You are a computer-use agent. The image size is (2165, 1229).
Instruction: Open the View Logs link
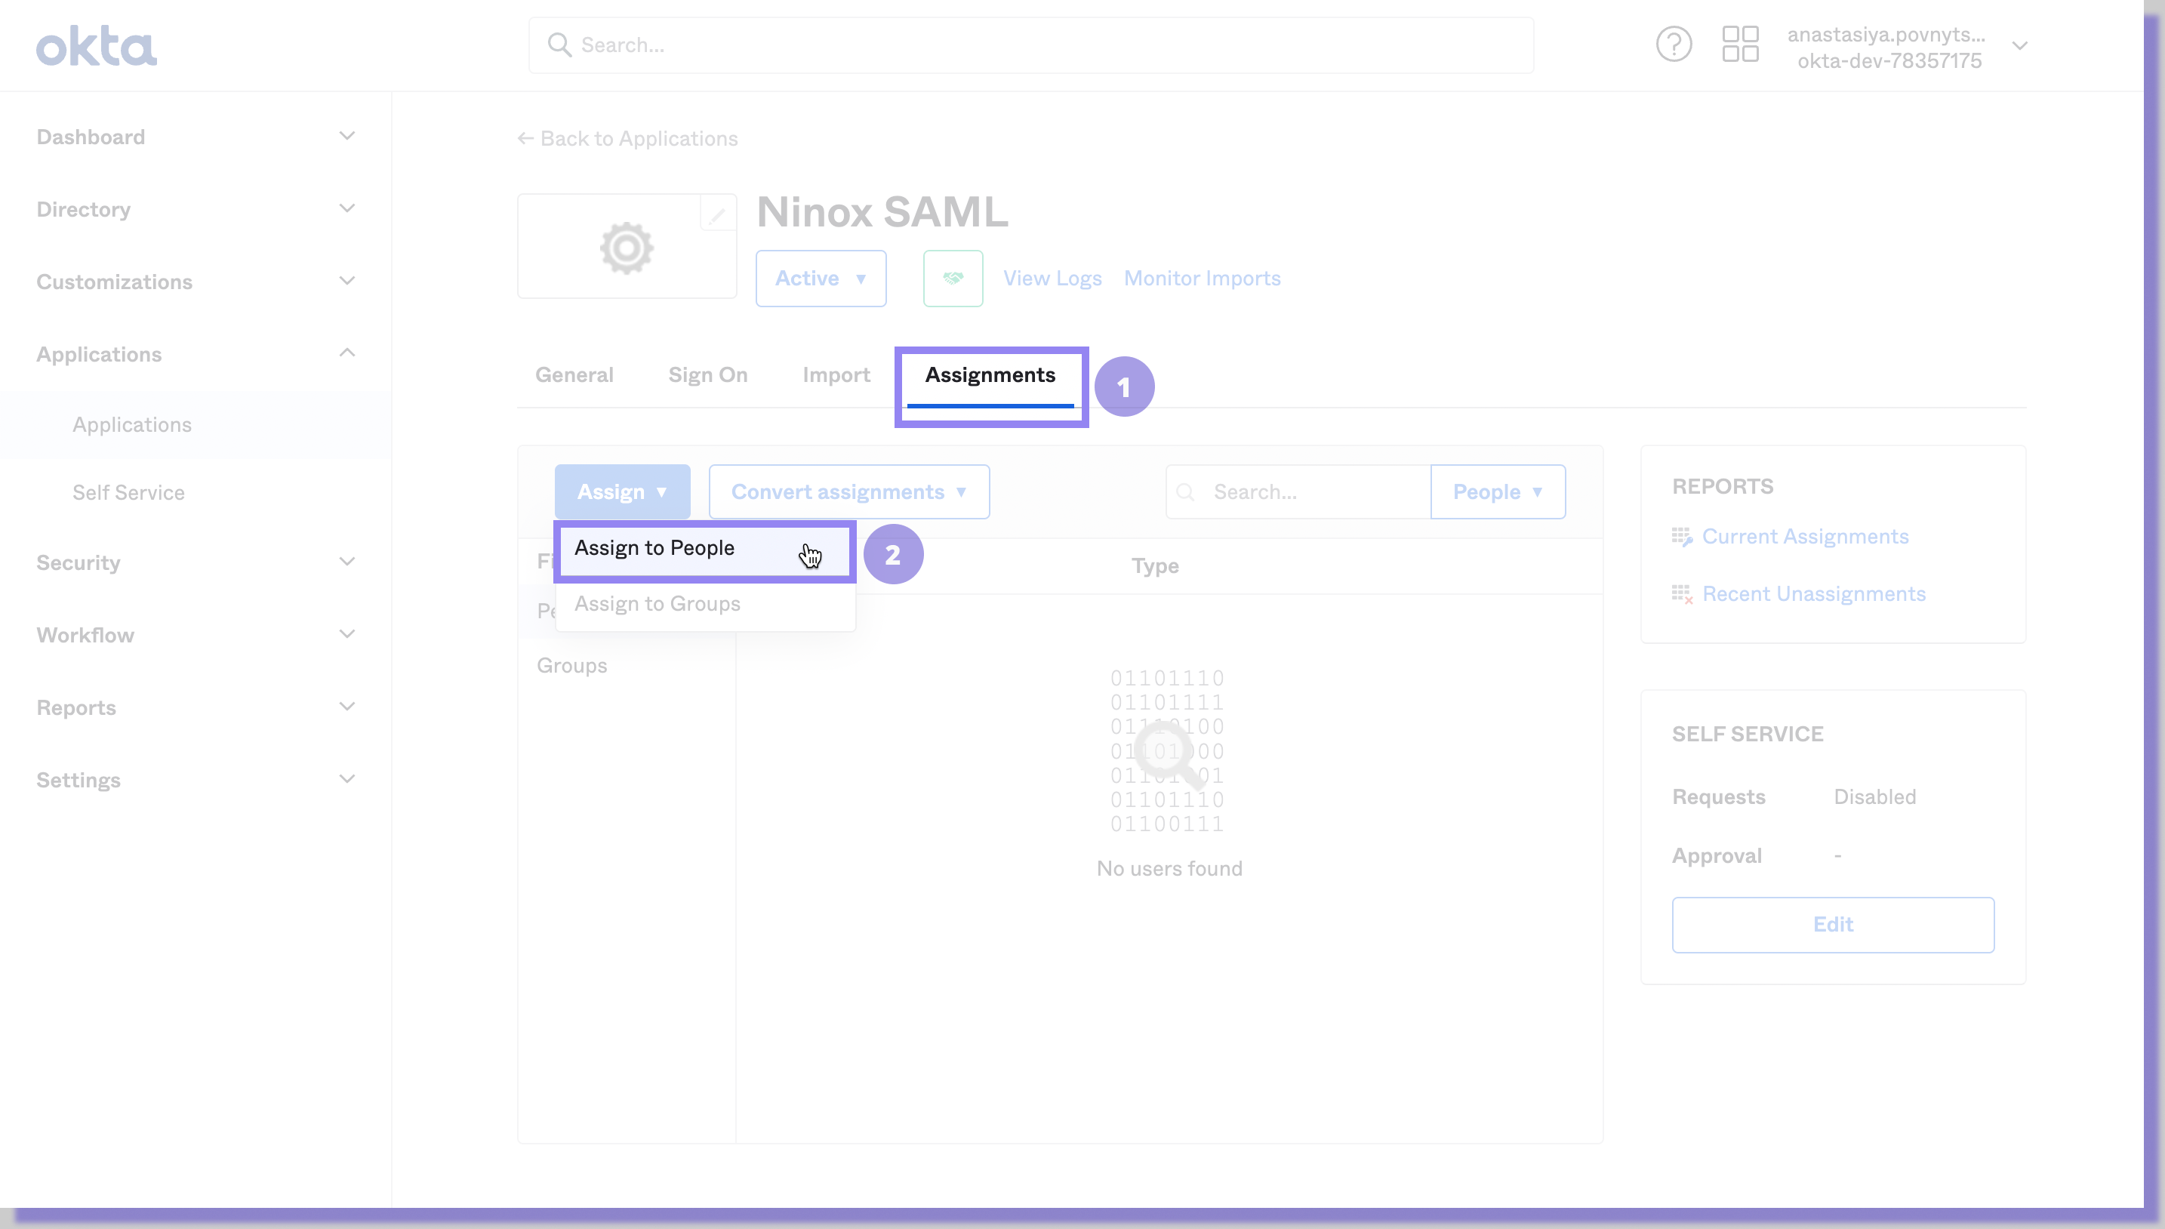click(1052, 278)
